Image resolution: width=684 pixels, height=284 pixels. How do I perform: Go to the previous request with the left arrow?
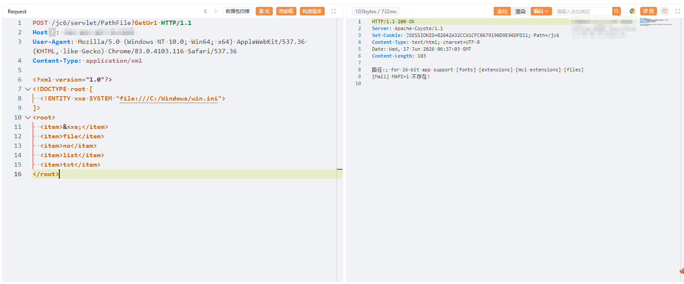(x=205, y=11)
